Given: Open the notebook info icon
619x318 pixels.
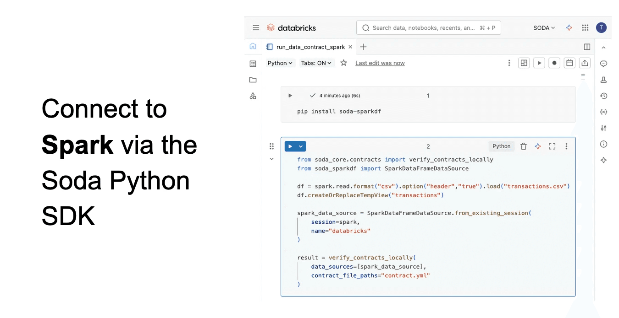Looking at the screenshot, I should [x=603, y=144].
